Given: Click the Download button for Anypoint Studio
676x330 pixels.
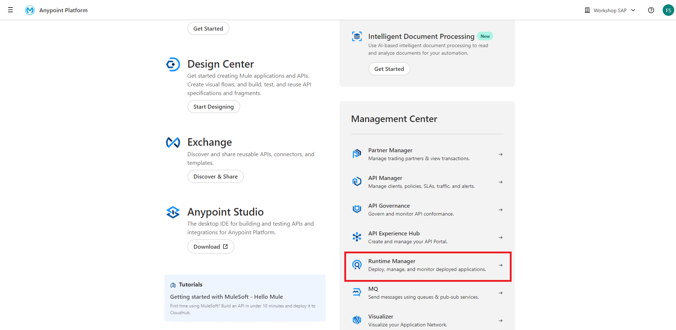Looking at the screenshot, I should pyautogui.click(x=211, y=247).
